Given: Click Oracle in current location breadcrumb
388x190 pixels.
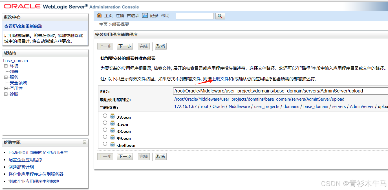Looking at the screenshot, I should click(x=219, y=107).
